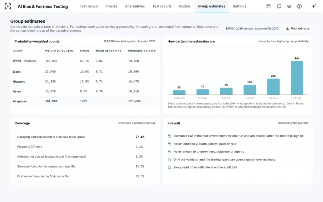This screenshot has height=202, width=323.
Task: Click the 44% bar for 0.9–1.0
Action: 297,78
